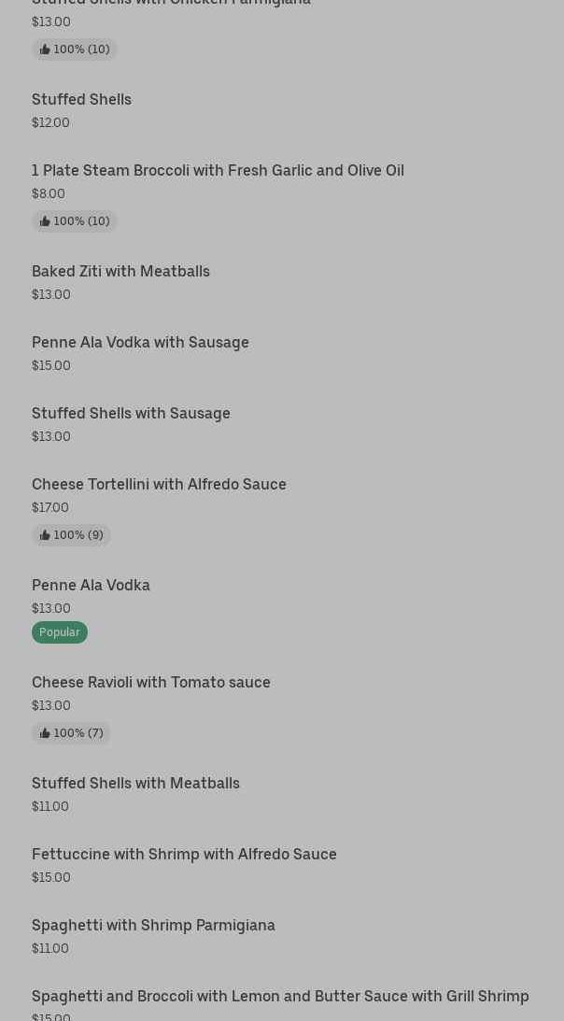Screen dimensions: 564x1021
Task: Click the 100% (9) rating text
Action: point(78,535)
